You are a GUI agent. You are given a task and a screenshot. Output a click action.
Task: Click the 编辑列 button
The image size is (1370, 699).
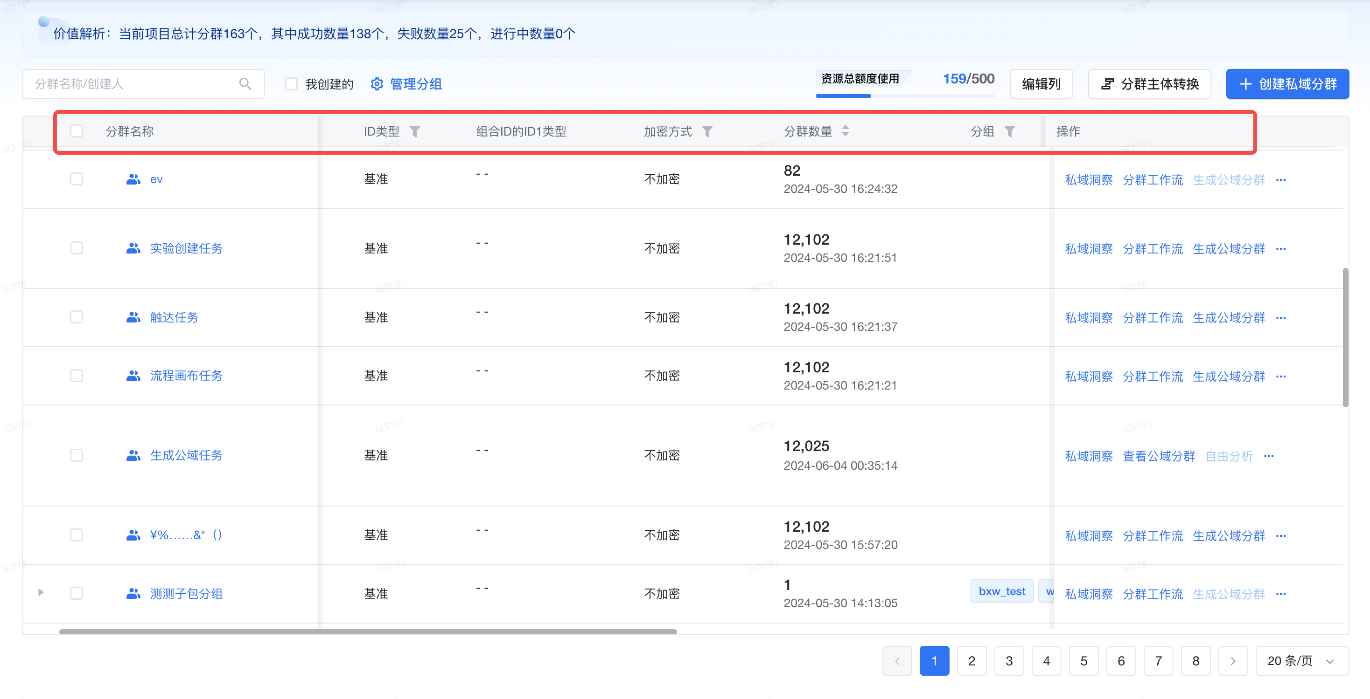(1041, 84)
